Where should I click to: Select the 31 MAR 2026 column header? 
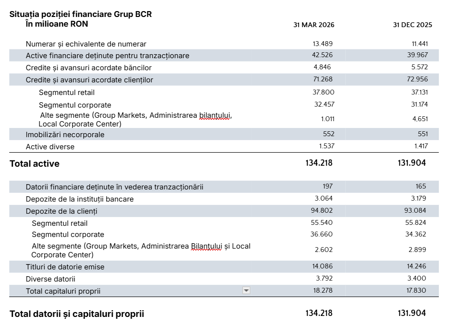pyautogui.click(x=314, y=25)
